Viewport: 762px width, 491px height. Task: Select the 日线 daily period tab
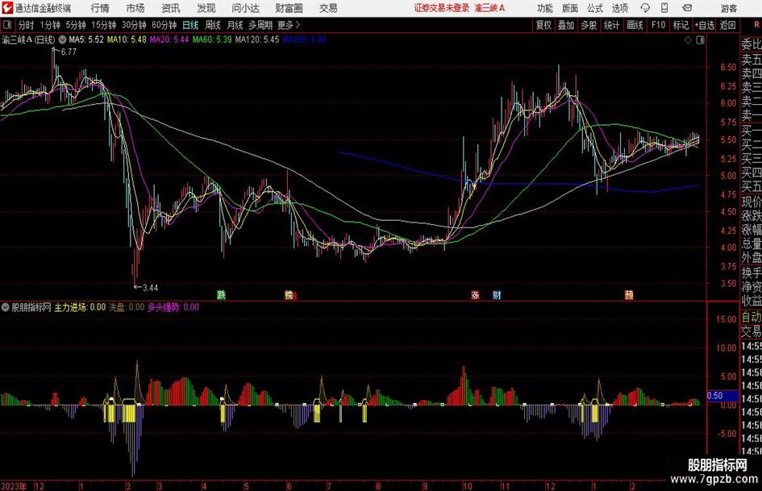pos(190,25)
